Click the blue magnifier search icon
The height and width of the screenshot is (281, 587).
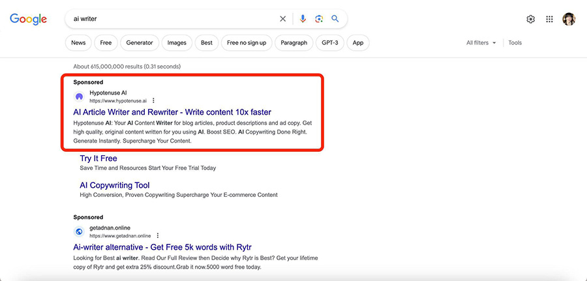(x=335, y=19)
